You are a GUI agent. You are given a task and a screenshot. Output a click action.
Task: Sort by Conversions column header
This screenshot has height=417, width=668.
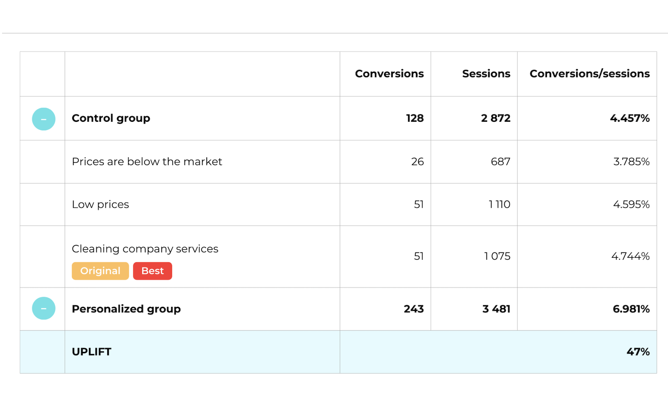[x=389, y=74]
